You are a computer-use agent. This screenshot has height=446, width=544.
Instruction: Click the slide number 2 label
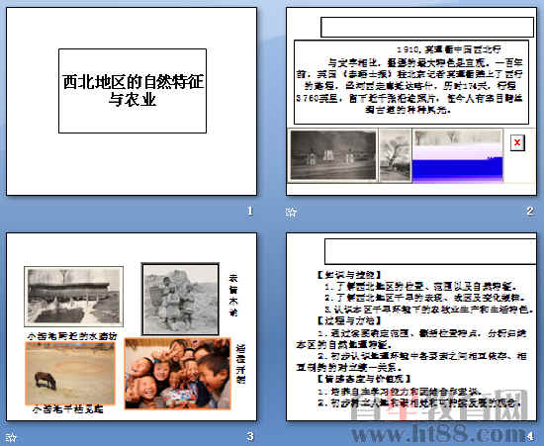[530, 211]
